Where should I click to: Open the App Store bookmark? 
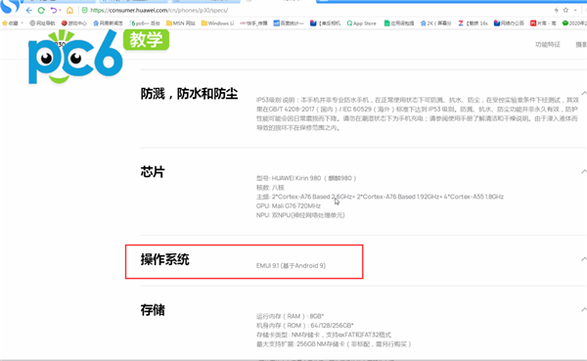(362, 23)
